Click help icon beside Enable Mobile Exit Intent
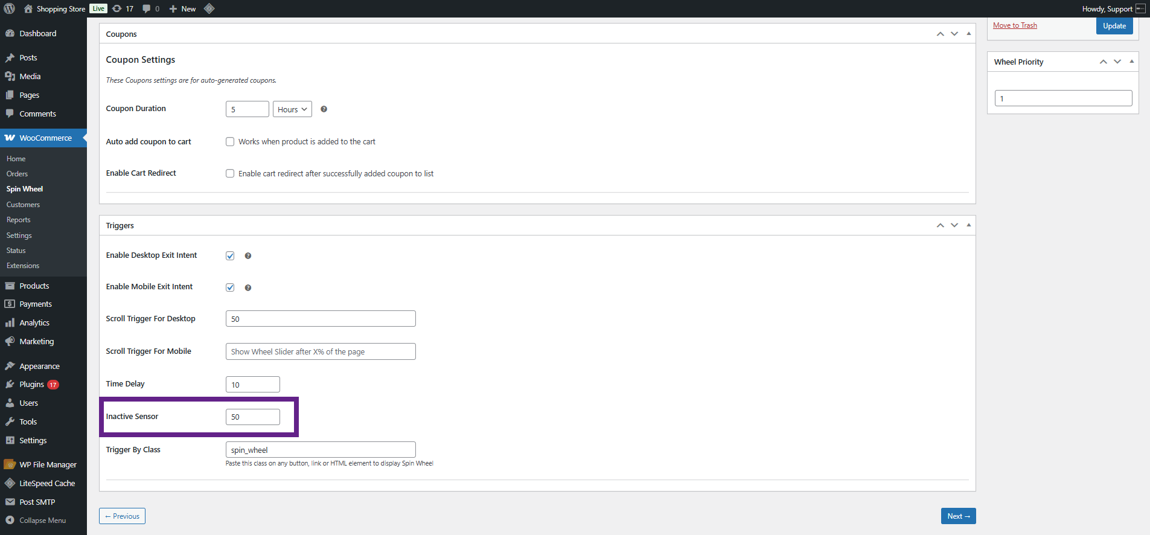The width and height of the screenshot is (1150, 535). [248, 288]
